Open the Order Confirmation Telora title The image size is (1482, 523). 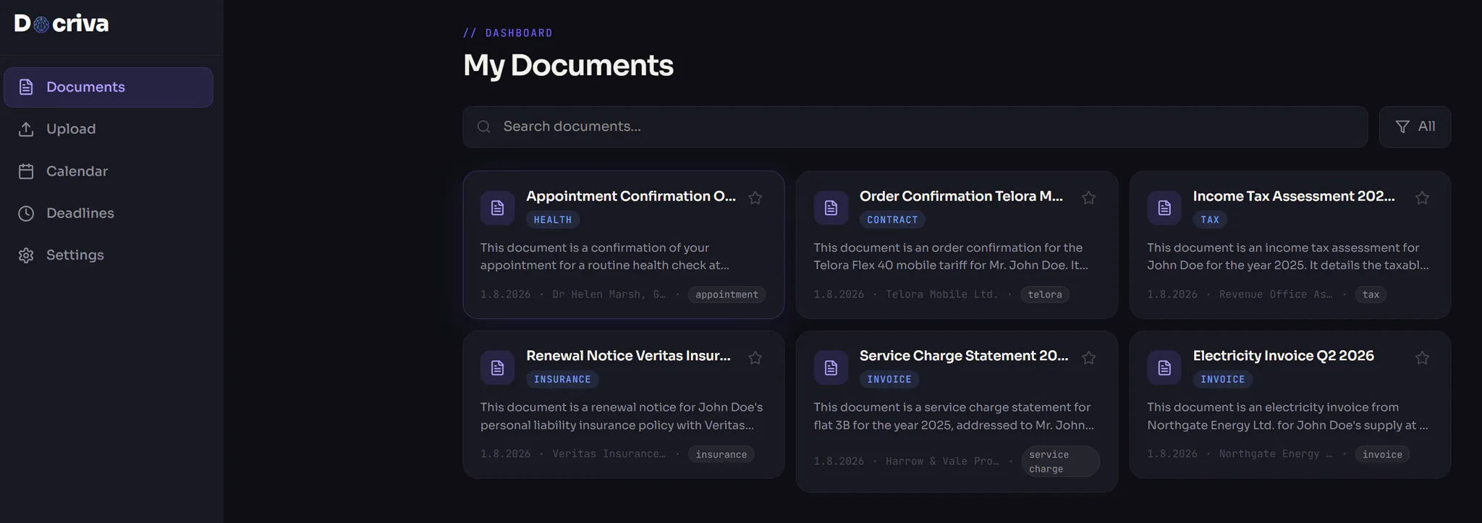[x=962, y=197]
